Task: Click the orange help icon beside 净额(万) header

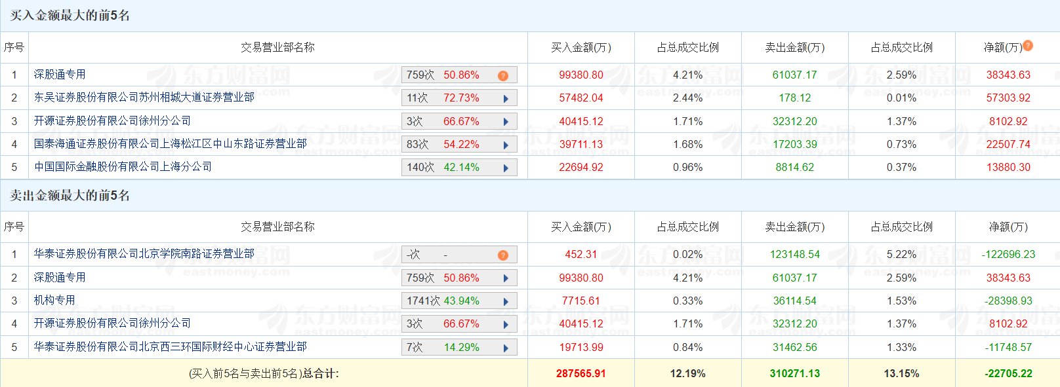Action: pos(1028,45)
